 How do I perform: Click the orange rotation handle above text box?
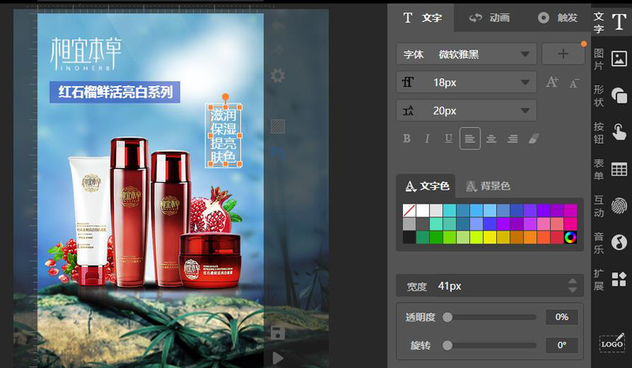[x=225, y=96]
